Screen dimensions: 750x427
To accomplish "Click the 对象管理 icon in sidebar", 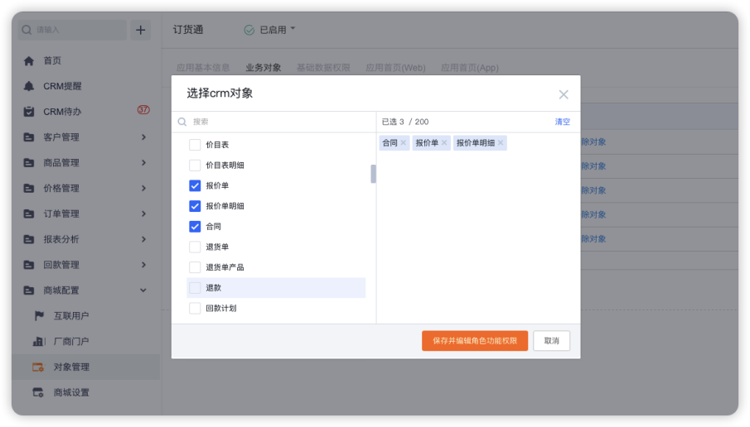I will 38,367.
